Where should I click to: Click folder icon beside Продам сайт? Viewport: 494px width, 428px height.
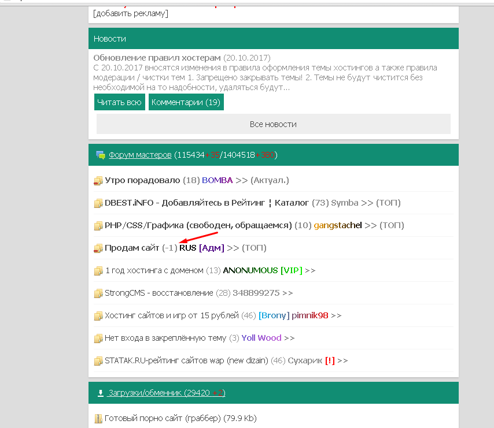click(x=98, y=248)
